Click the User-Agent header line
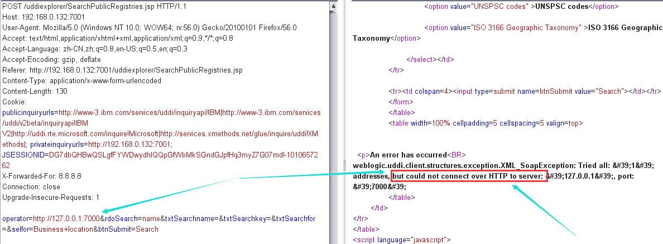Image resolution: width=663 pixels, height=244 pixels. (x=149, y=27)
